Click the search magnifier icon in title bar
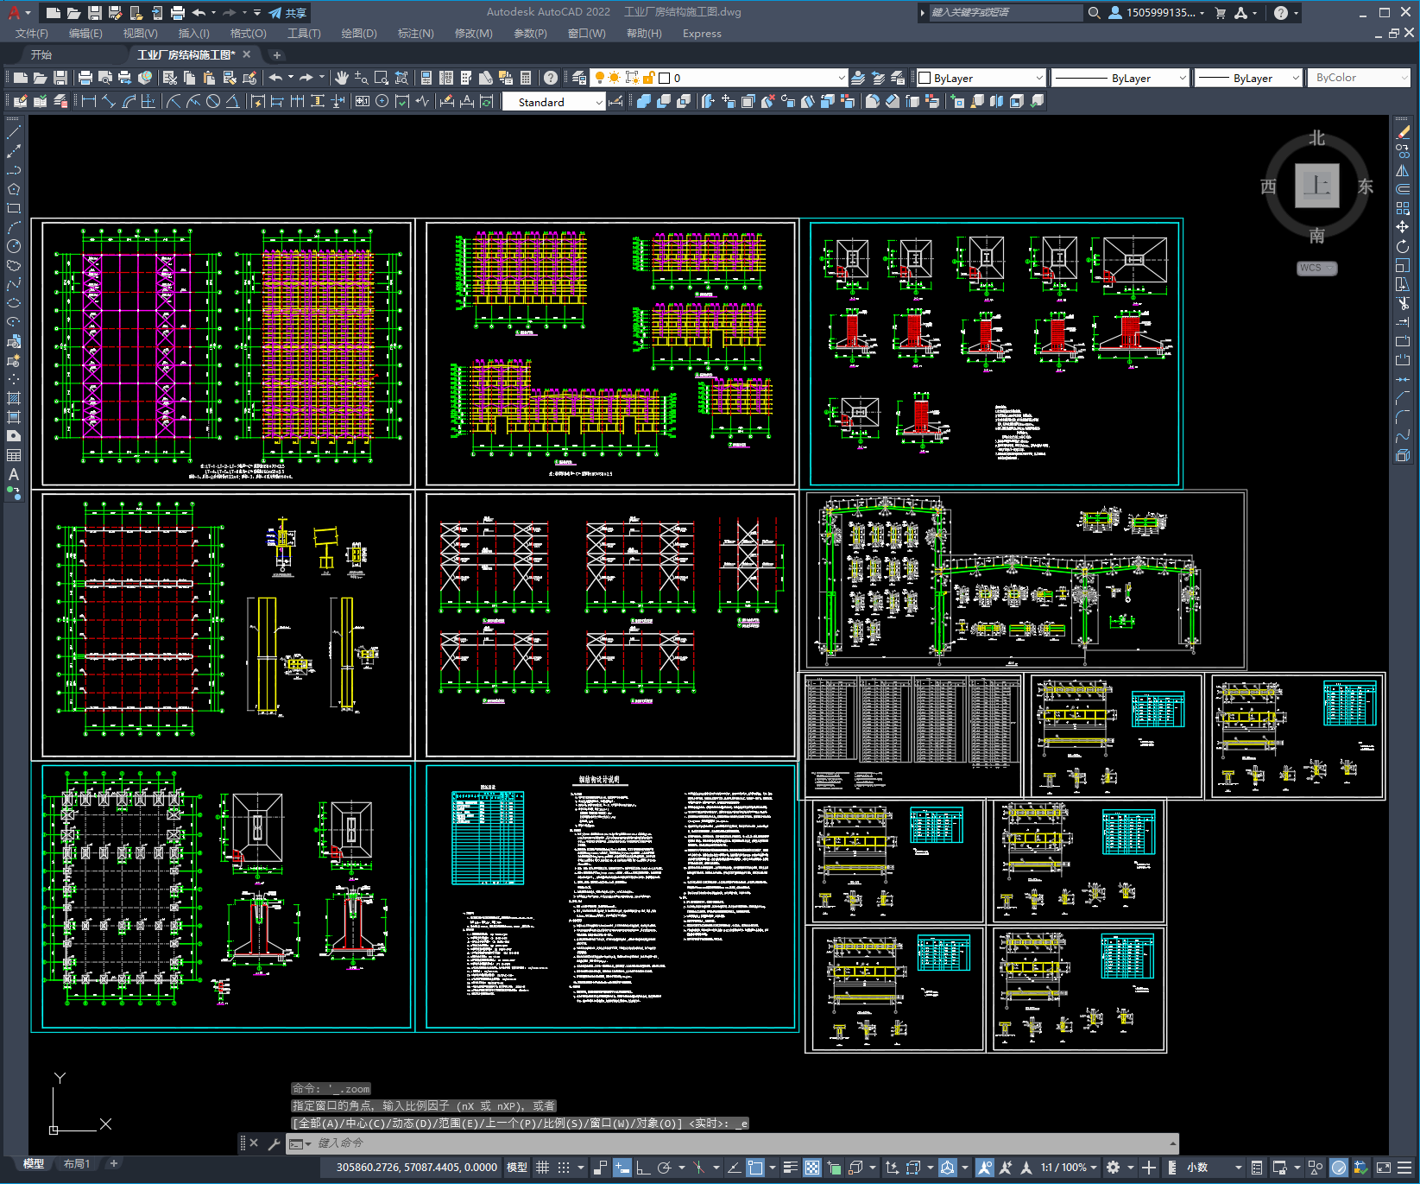Viewport: 1420px width, 1184px height. click(x=1094, y=13)
